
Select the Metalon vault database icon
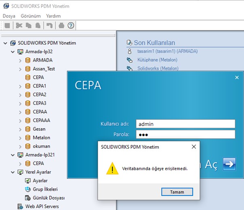[28, 138]
